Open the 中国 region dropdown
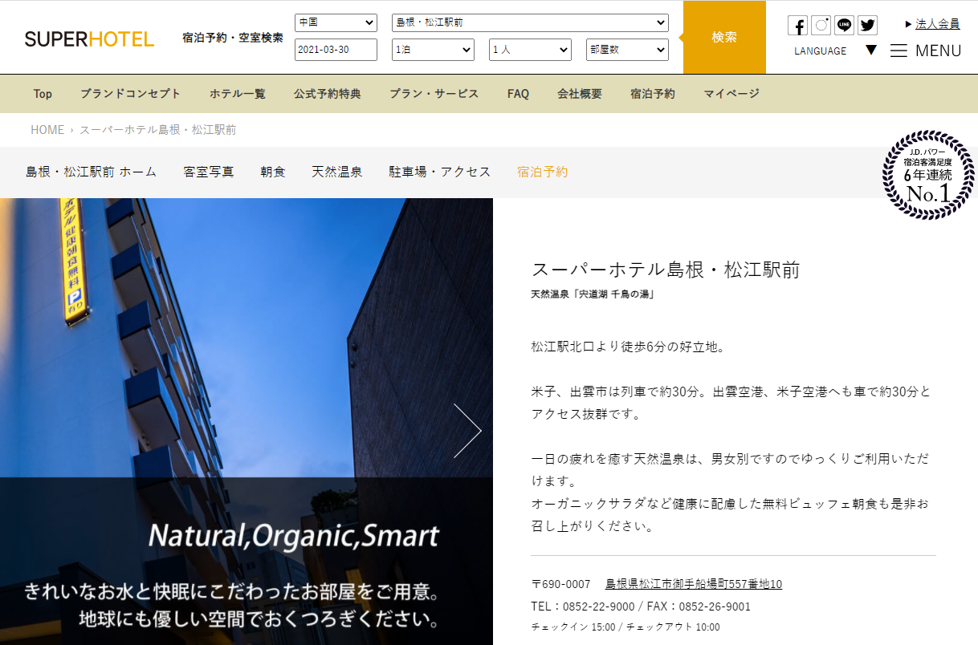The height and width of the screenshot is (645, 978). (x=336, y=22)
